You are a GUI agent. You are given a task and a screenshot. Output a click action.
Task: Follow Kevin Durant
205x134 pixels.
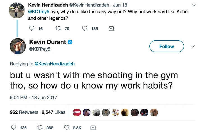[167, 47]
